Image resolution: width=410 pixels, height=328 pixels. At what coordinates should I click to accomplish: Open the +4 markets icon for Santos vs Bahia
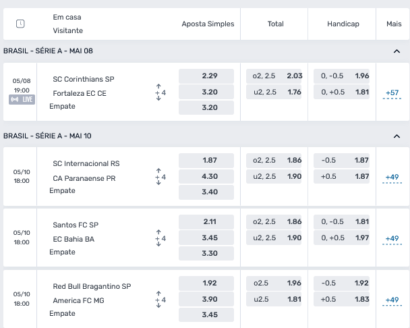[160, 238]
